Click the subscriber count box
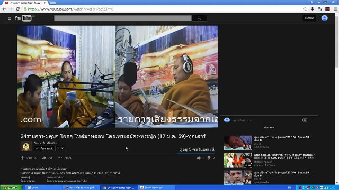The height and width of the screenshot is (190, 339). (63, 148)
